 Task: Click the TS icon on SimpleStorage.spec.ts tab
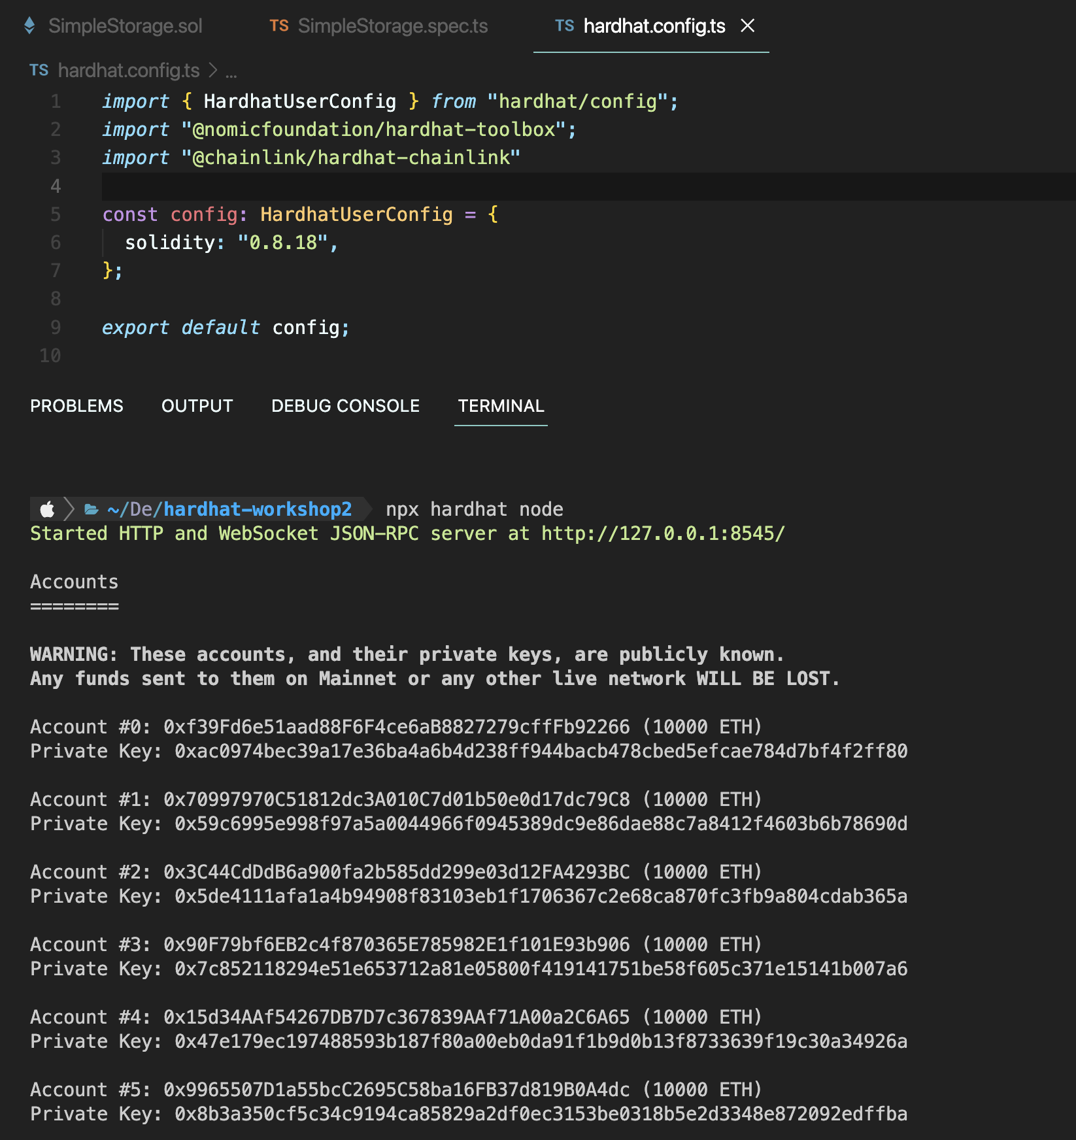coord(279,26)
